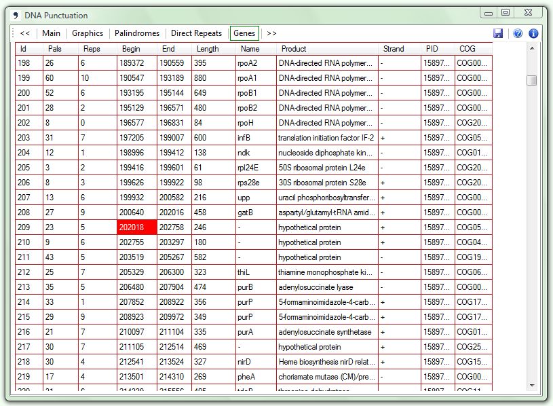553x406 pixels.
Task: Click the End cell 214310
Action: click(174, 377)
